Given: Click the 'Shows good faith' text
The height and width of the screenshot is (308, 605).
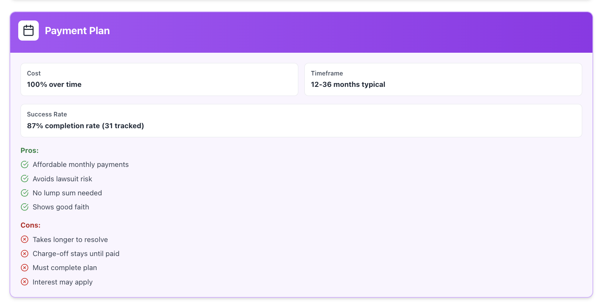Looking at the screenshot, I should point(61,207).
